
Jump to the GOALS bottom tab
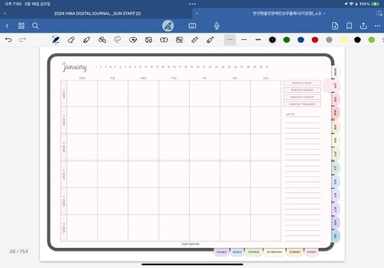coord(237,252)
